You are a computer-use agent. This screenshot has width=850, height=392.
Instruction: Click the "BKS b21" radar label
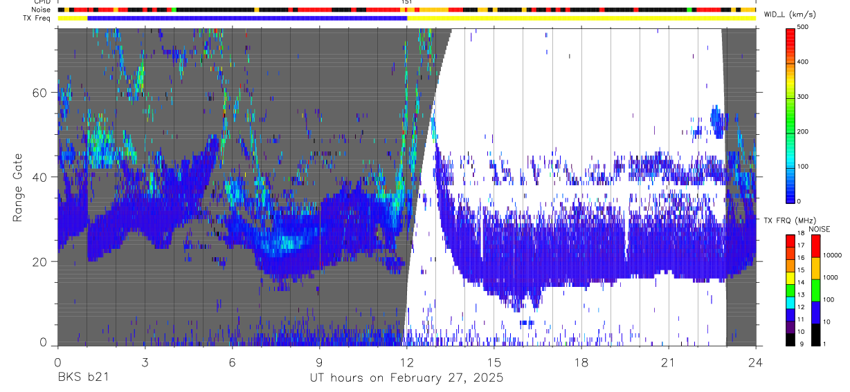click(x=83, y=378)
